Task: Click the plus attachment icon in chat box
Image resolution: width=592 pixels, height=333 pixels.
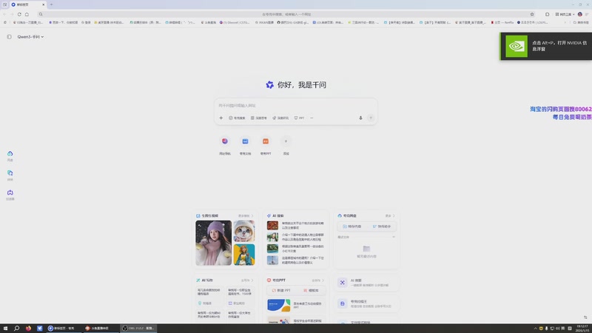Action: point(221,118)
